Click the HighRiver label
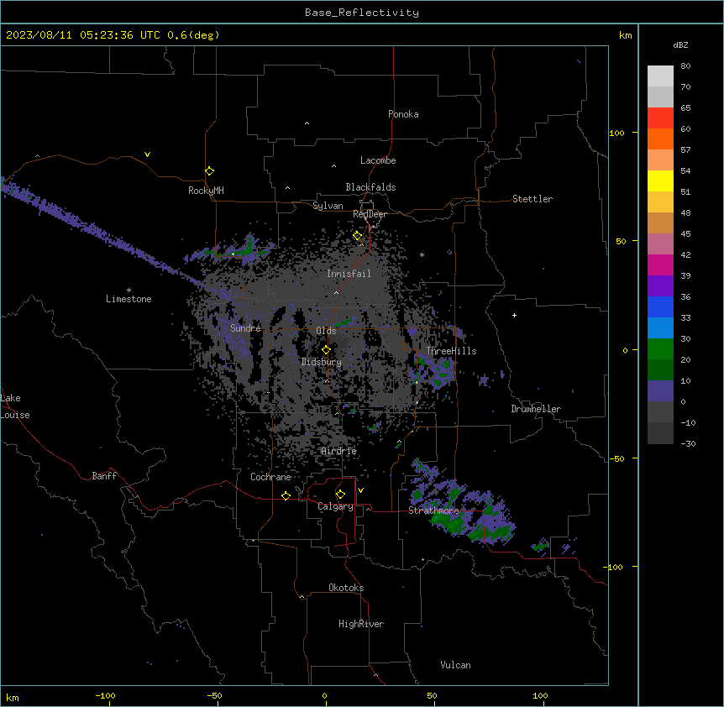This screenshot has height=707, width=724. [361, 624]
